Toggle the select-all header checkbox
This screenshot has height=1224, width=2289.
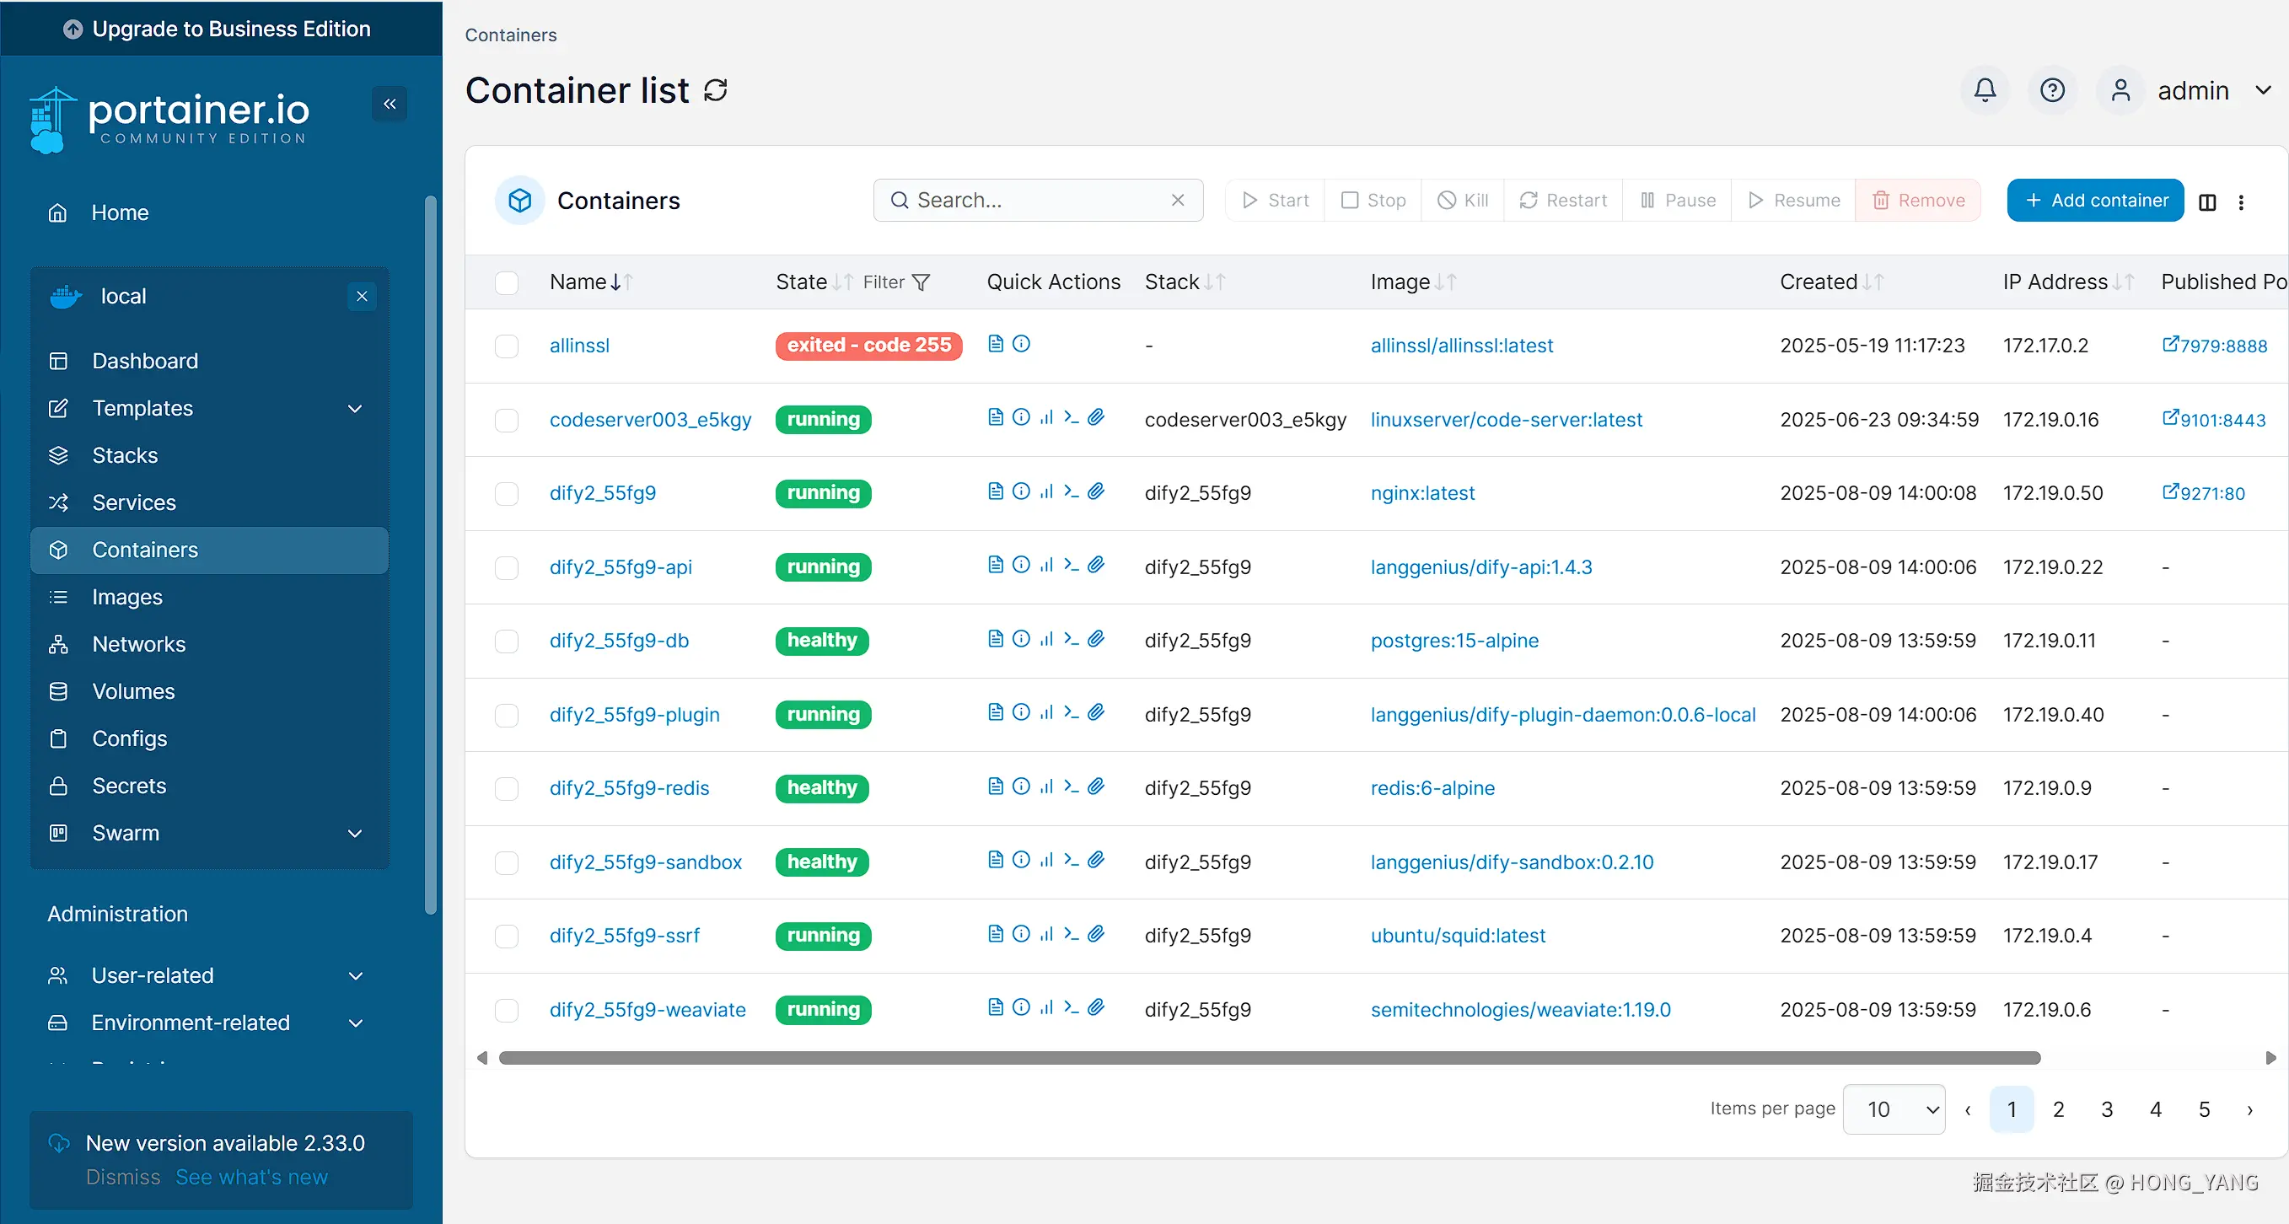pos(507,282)
